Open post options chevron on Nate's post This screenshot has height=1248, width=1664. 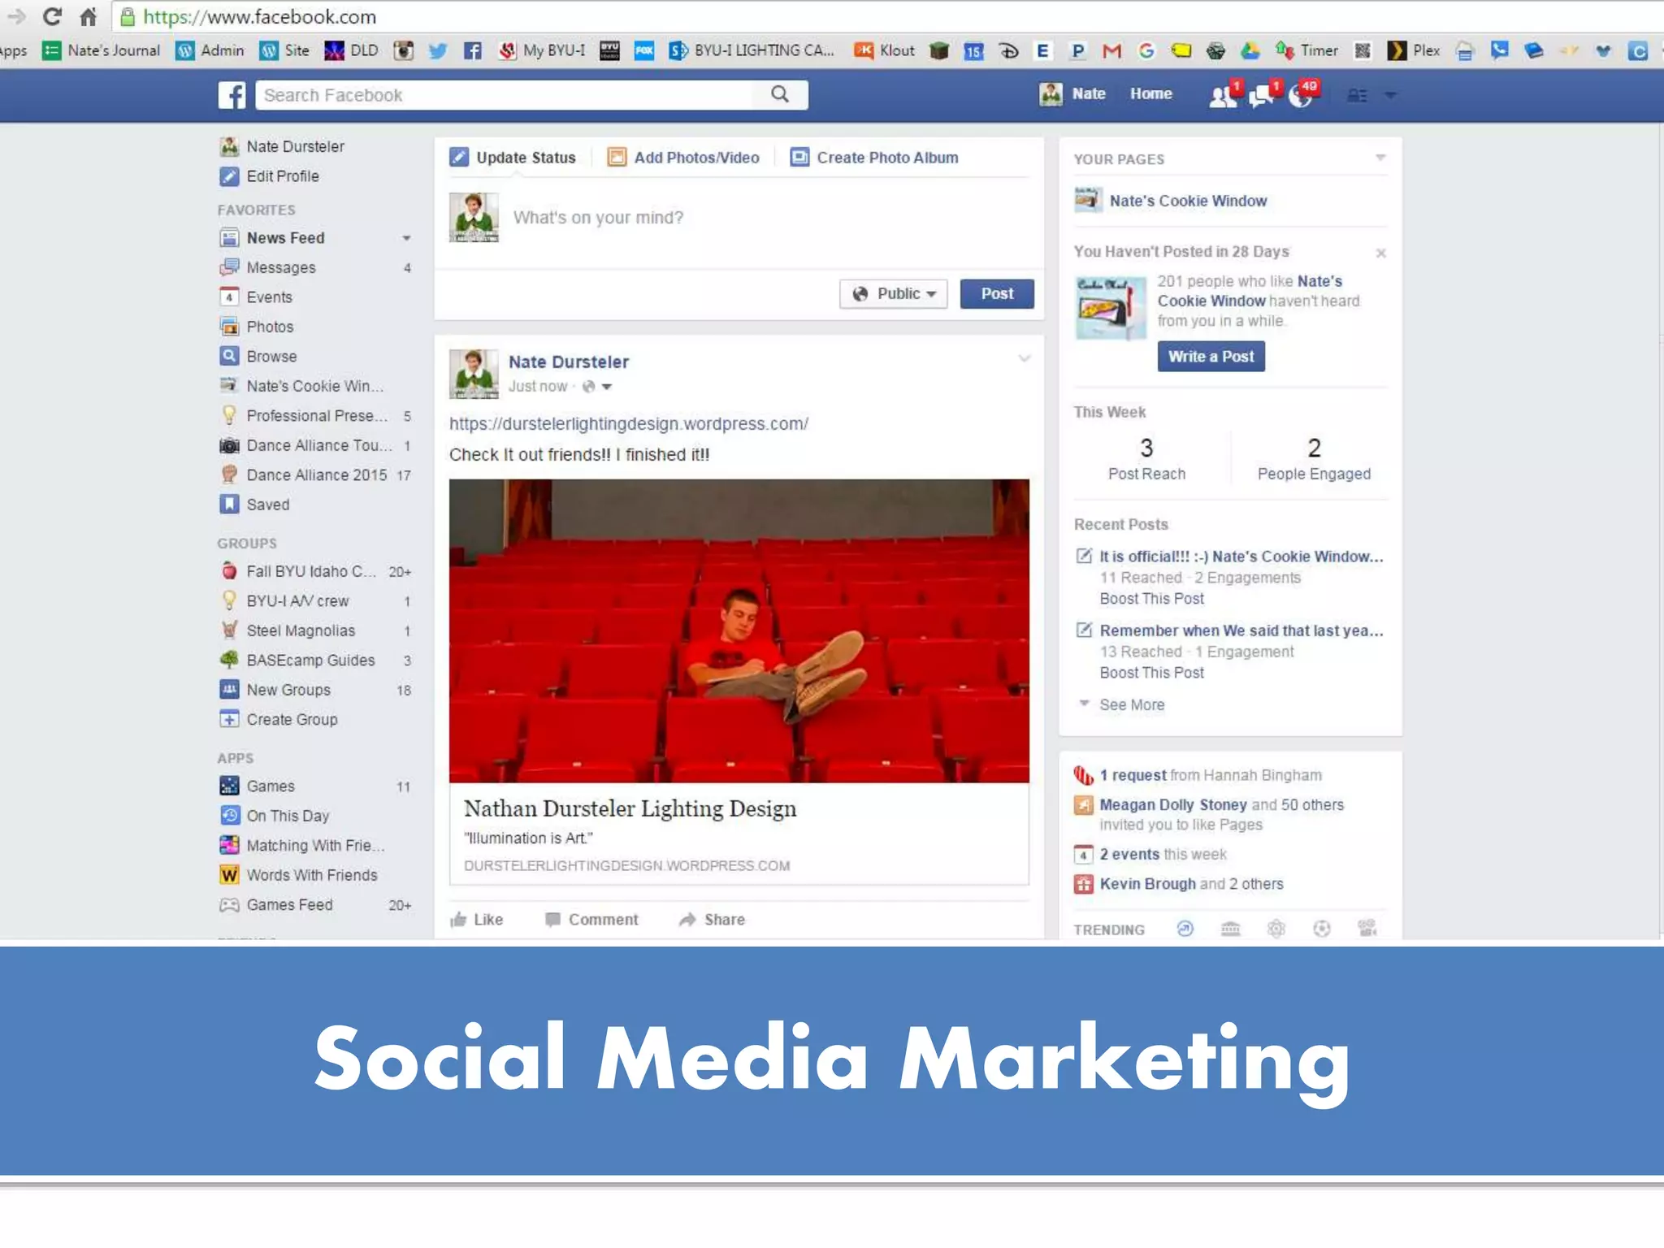click(1024, 358)
